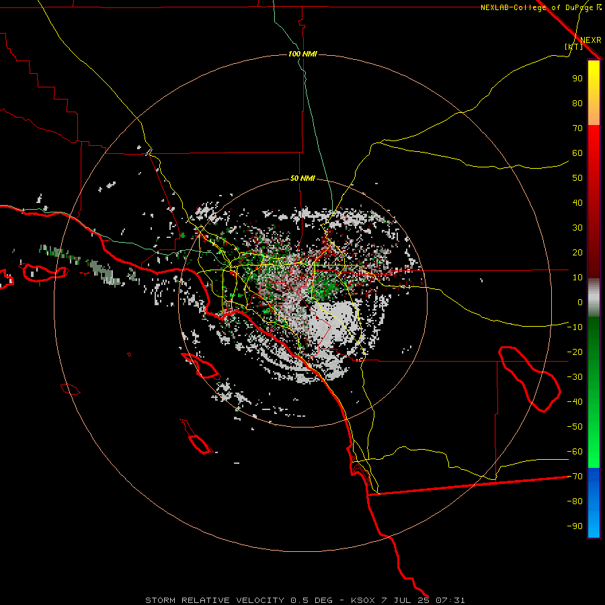The height and width of the screenshot is (605, 605).
Task: Click the 50 NMI range ring label
Action: point(302,178)
